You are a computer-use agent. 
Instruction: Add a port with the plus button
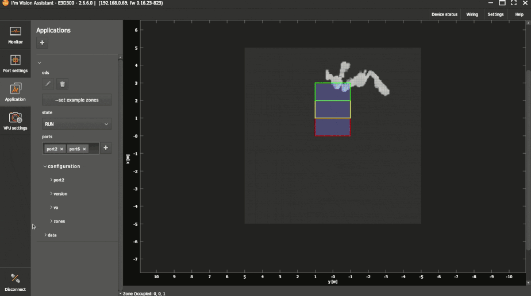pos(106,148)
